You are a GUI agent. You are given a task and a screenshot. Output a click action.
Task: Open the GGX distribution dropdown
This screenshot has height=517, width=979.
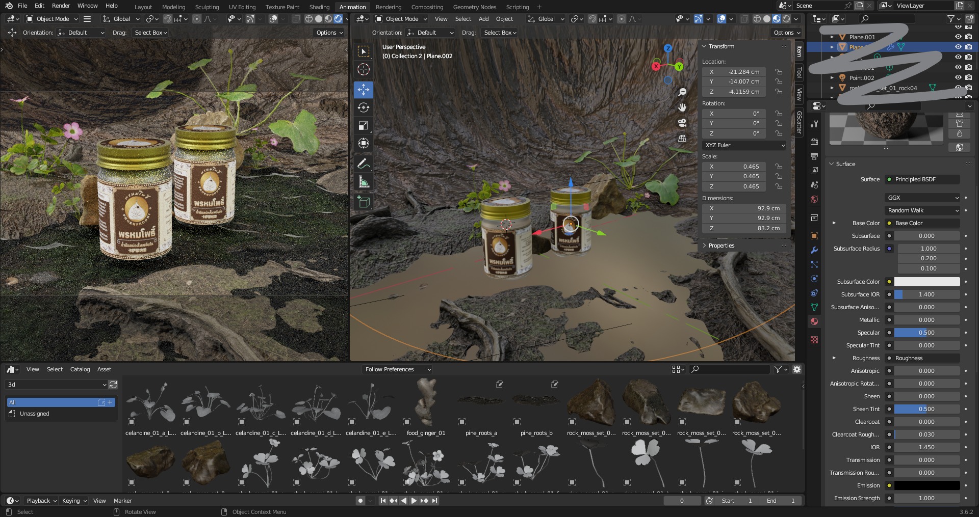coord(922,198)
